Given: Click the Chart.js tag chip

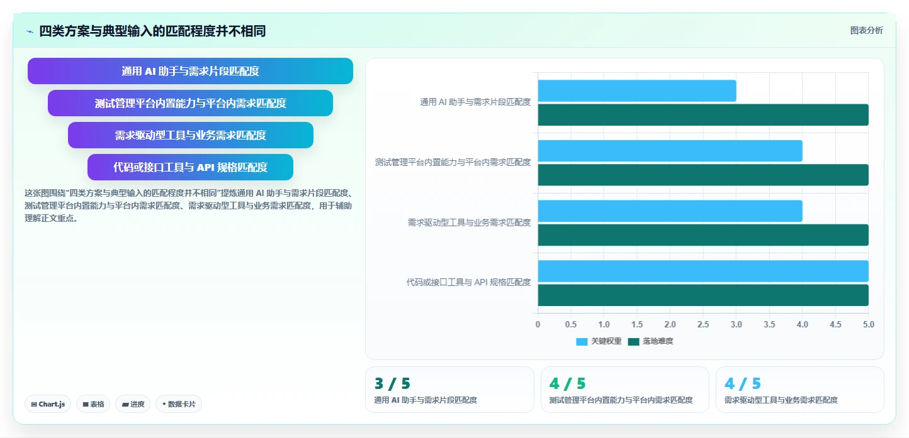Looking at the screenshot, I should (x=48, y=404).
